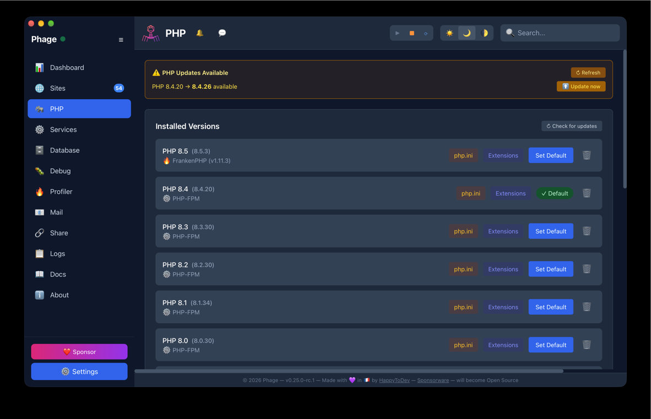Remove PHP 8.3 via its trash icon
This screenshot has width=651, height=419.
pos(586,230)
